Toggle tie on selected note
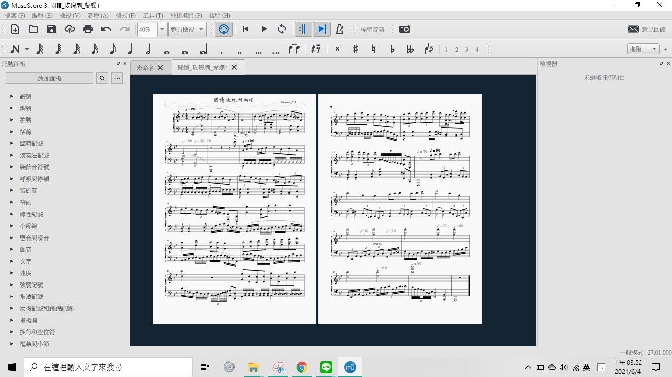Image resolution: width=672 pixels, height=377 pixels. (294, 49)
